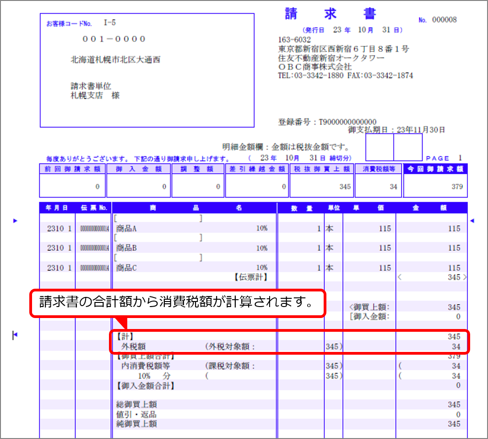
Task: Click the 純御買上額 row label
Action: click(x=136, y=424)
